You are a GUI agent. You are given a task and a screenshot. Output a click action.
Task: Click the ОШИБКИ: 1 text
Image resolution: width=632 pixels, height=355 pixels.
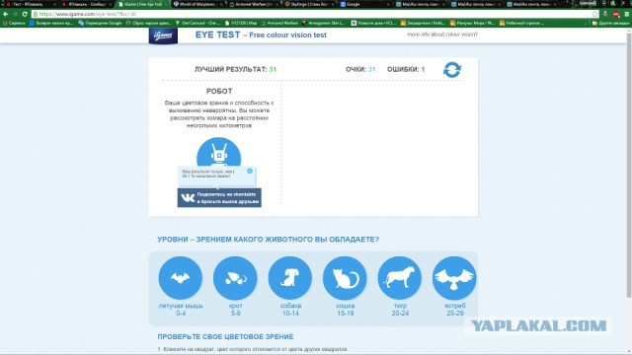coord(406,69)
